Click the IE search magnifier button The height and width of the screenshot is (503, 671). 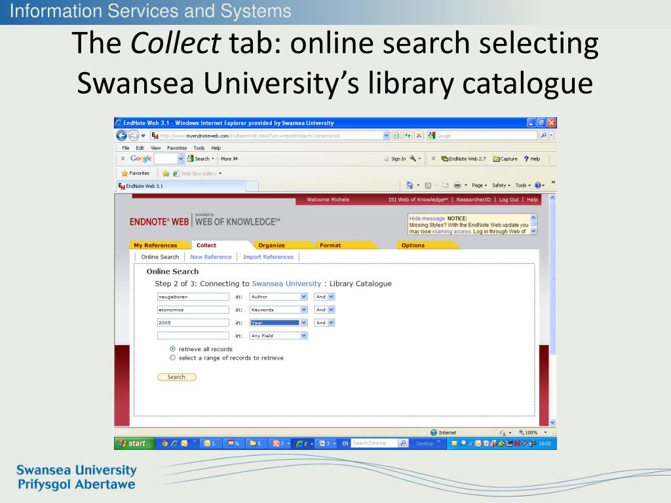click(543, 136)
